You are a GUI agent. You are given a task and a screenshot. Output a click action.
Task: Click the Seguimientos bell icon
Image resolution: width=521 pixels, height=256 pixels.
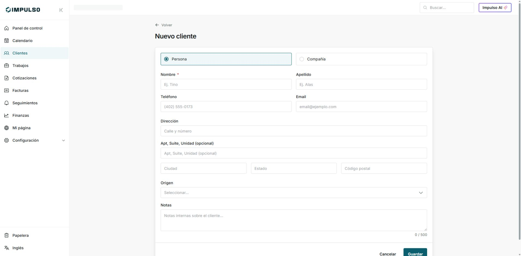[x=7, y=103]
